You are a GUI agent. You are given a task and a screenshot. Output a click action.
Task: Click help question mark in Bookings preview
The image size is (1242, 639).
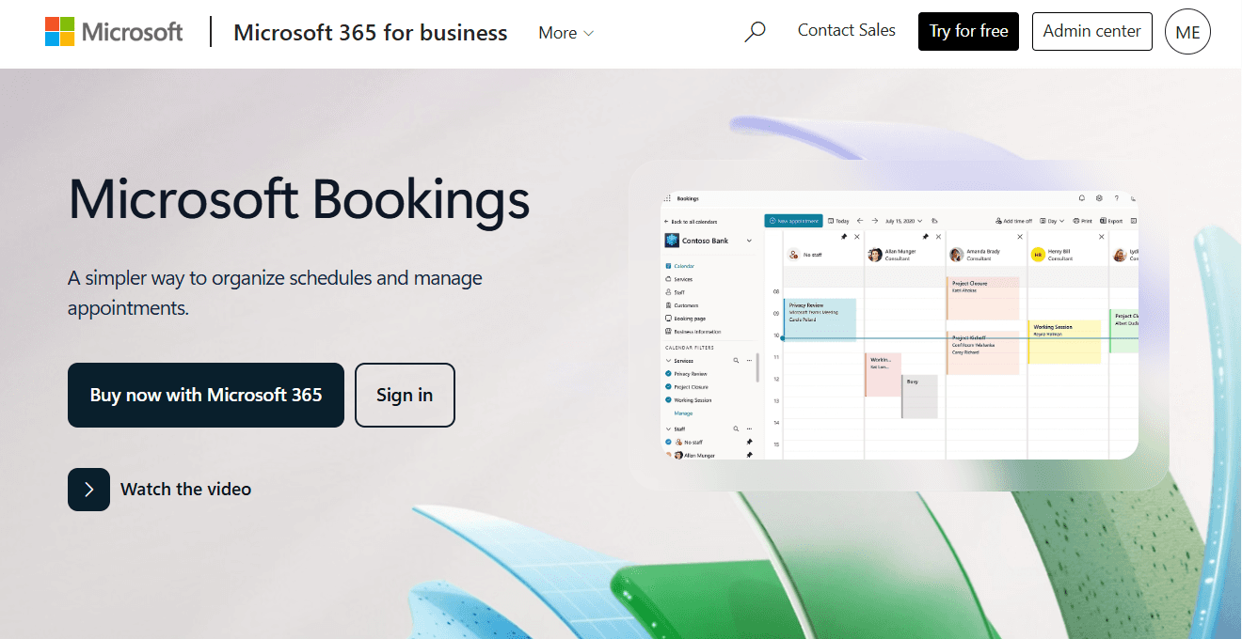coord(1117,198)
